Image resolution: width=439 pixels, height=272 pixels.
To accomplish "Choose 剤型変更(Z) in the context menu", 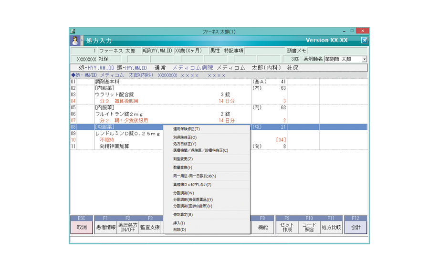I will (x=183, y=159).
